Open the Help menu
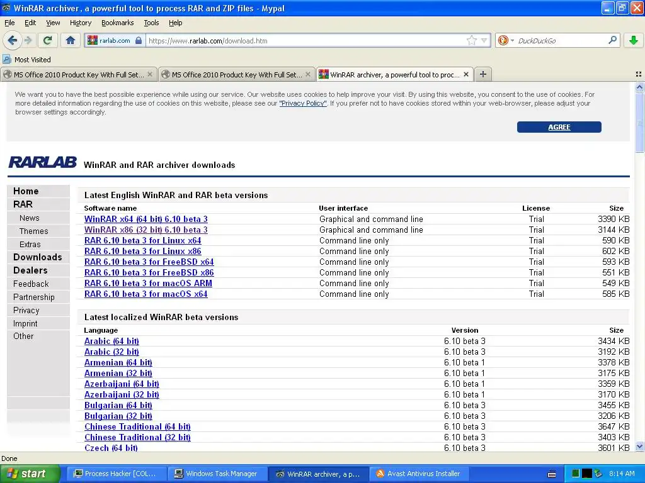This screenshot has width=645, height=483. [176, 23]
